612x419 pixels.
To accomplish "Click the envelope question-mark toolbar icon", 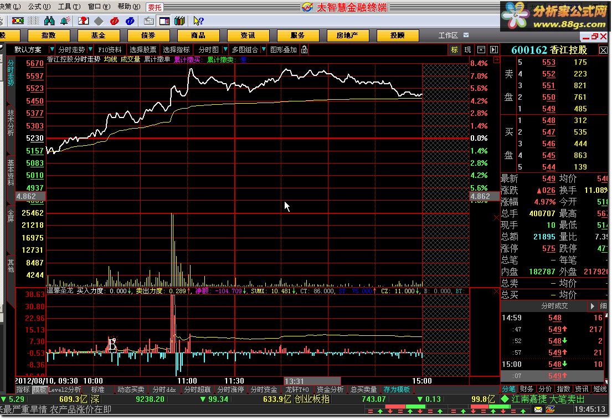I will tap(83, 21).
